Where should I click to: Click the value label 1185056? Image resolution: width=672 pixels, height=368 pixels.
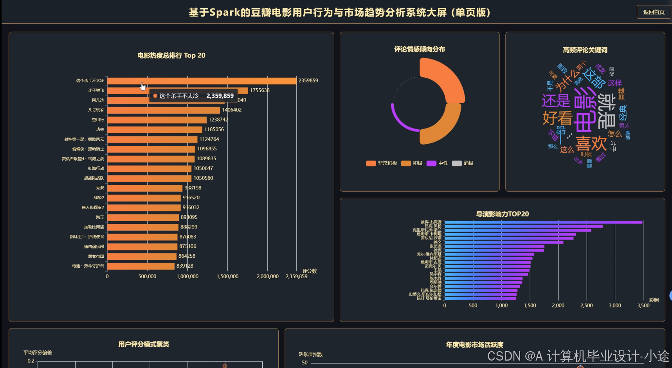click(x=214, y=129)
